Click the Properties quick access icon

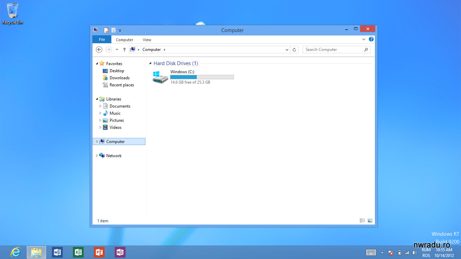click(x=106, y=30)
